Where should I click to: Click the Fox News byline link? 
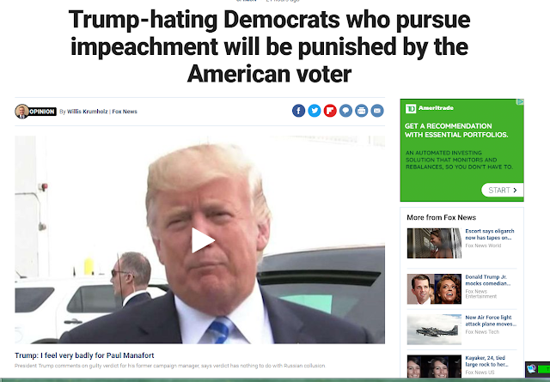pyautogui.click(x=125, y=112)
